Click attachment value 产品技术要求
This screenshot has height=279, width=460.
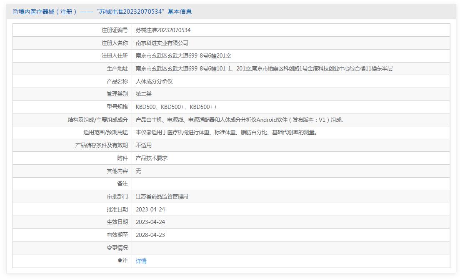pos(151,158)
